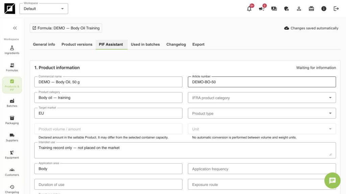Open Formula: DEMO — Body Oil Training link

pyautogui.click(x=66, y=28)
